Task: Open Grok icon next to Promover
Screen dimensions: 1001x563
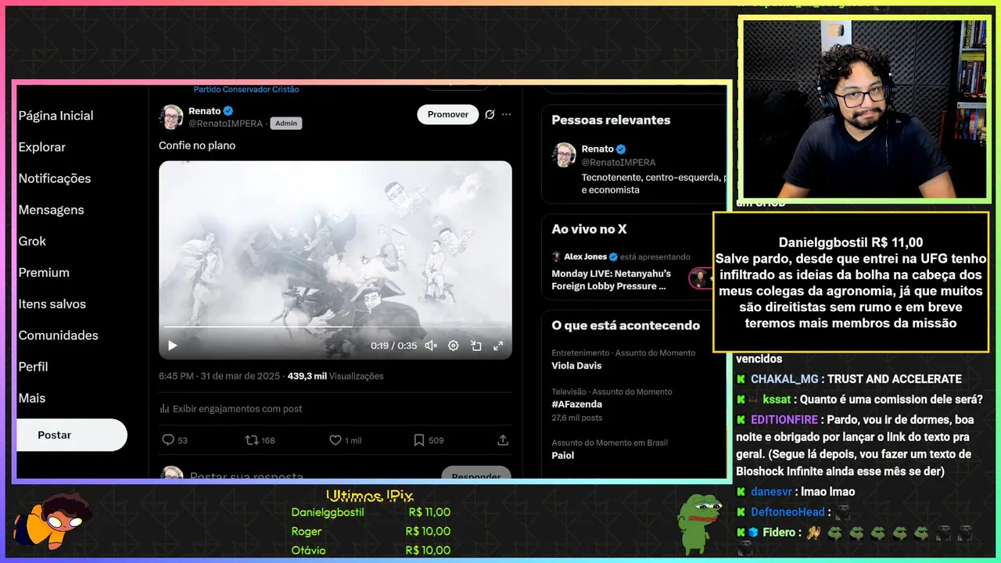Action: tap(490, 114)
